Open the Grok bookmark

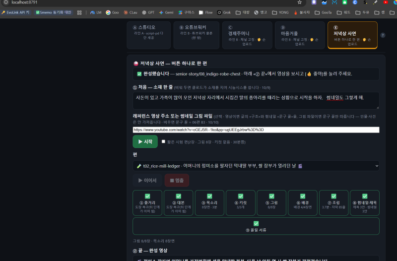tap(224, 12)
